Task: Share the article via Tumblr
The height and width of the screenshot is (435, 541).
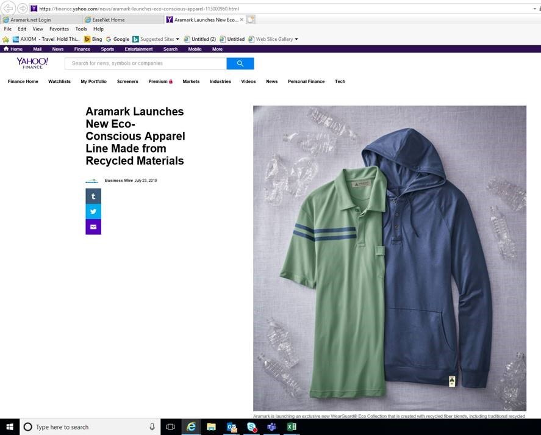Action: [93, 196]
